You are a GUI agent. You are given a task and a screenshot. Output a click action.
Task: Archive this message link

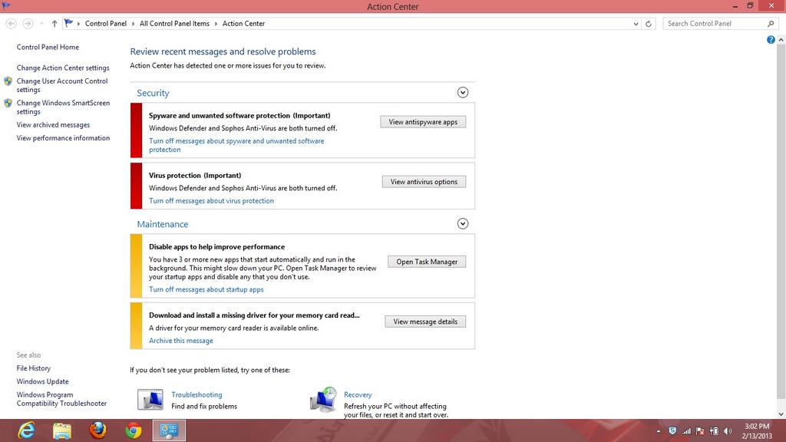pos(181,340)
